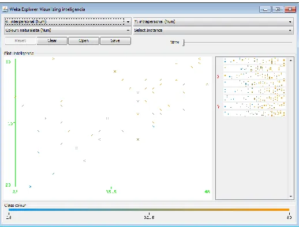This screenshot has width=299, height=227.
Task: Click the blue data point near plot bottom-left
Action: 30,187
